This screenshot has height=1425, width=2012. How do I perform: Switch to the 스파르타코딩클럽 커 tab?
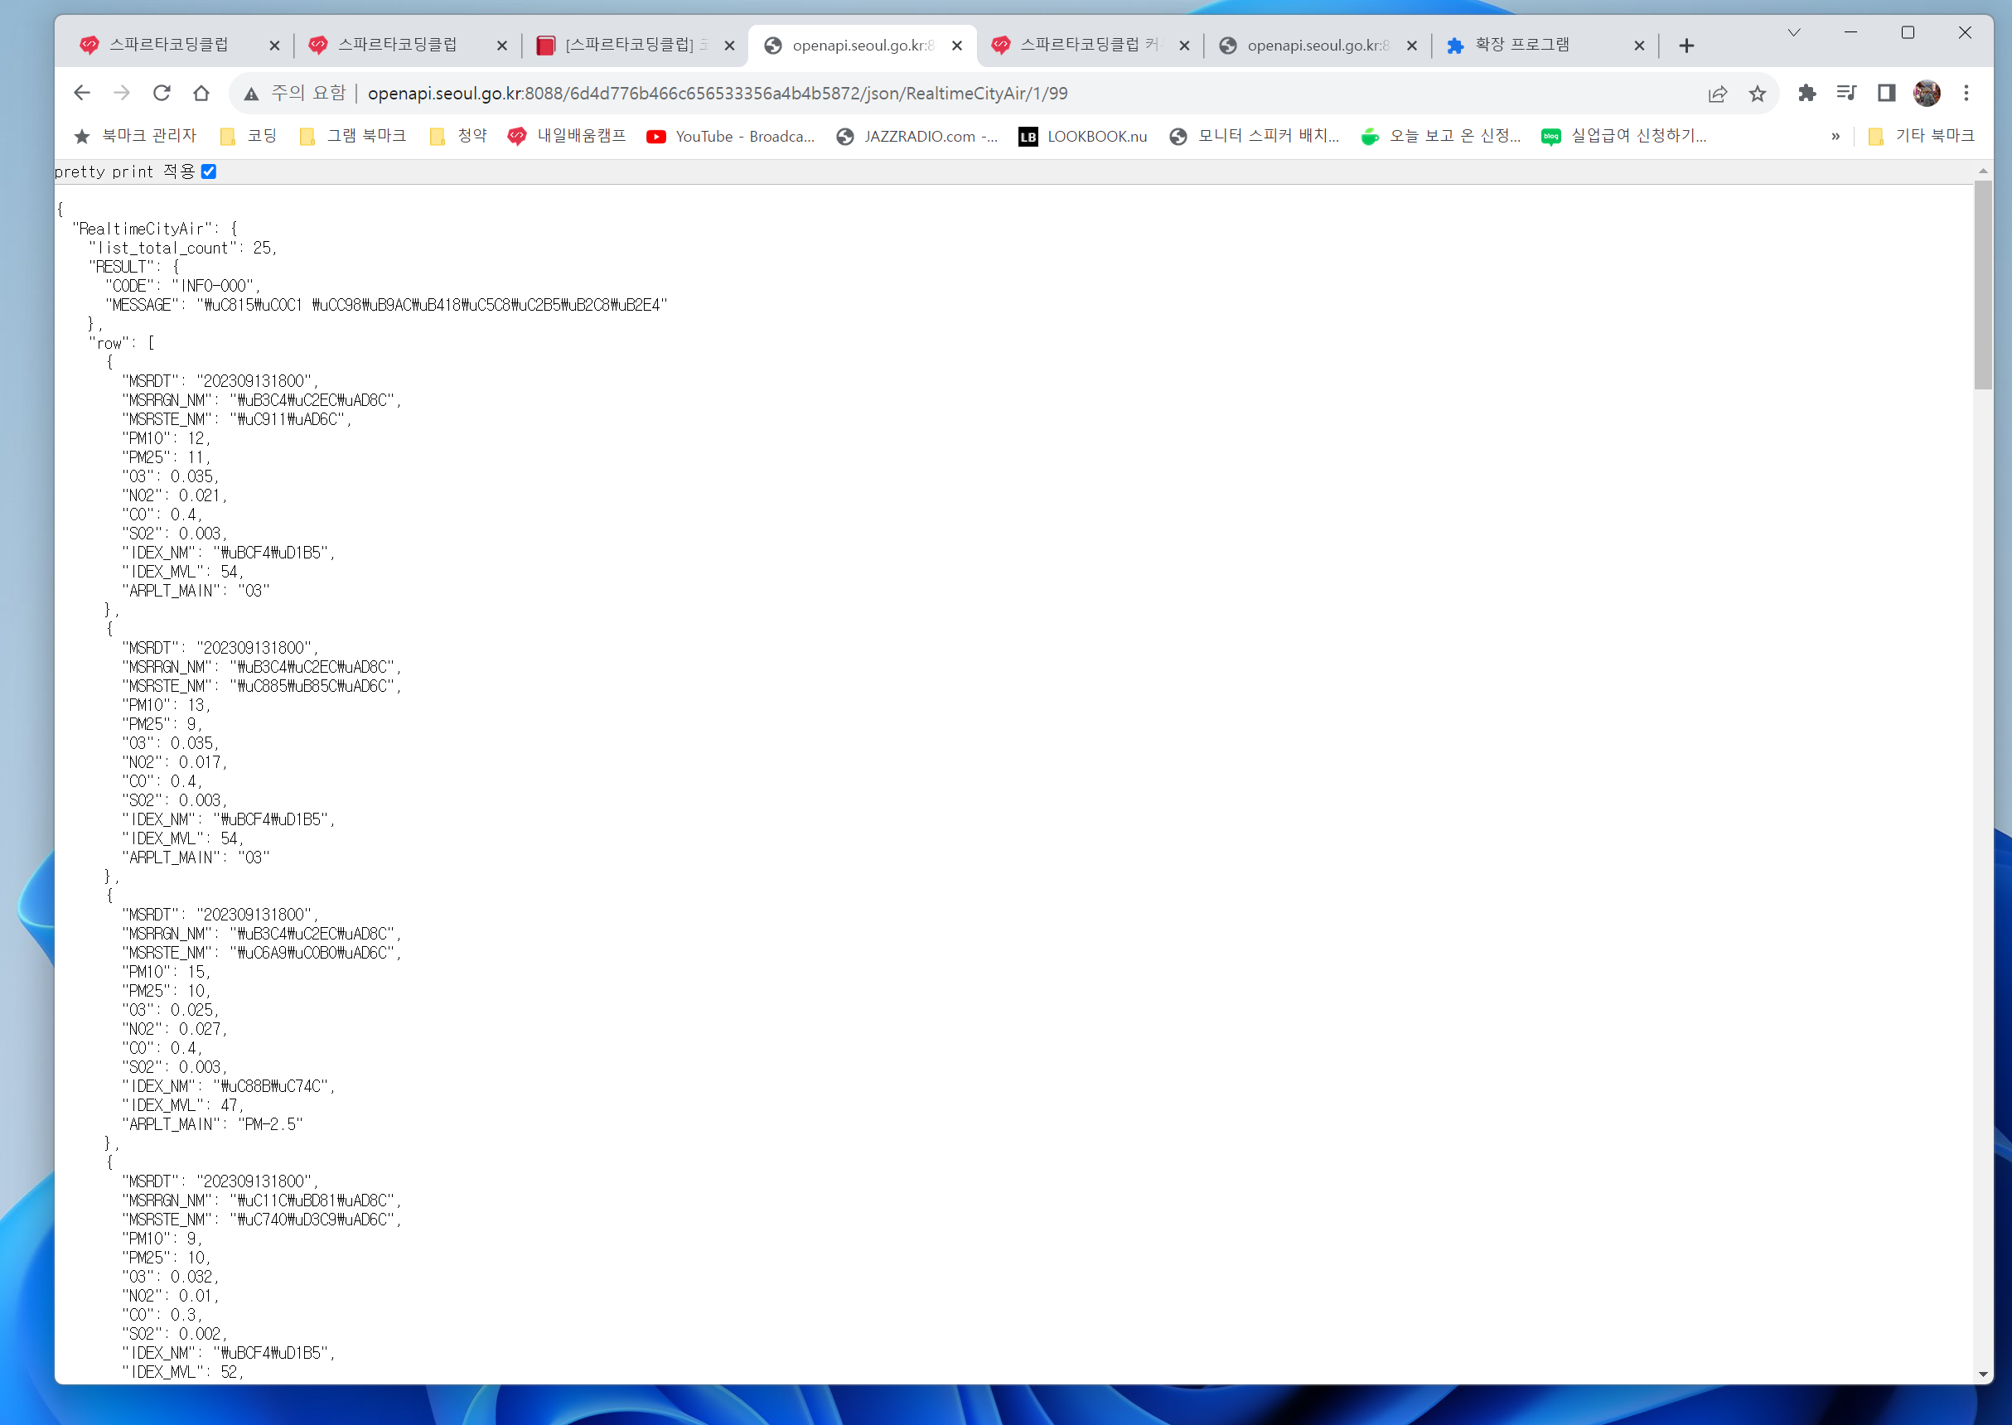[1088, 45]
